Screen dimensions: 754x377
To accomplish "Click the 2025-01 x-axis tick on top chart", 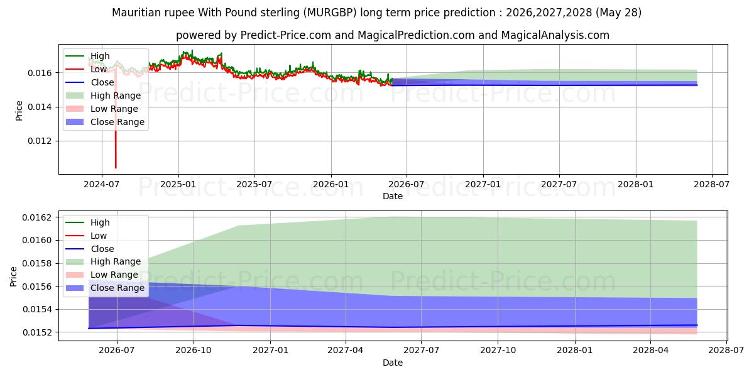I will coord(178,184).
